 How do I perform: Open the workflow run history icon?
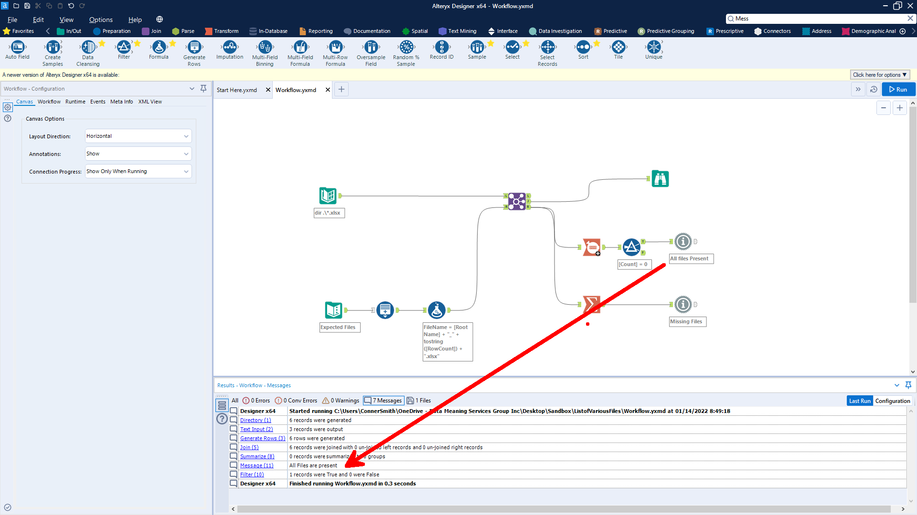(x=874, y=89)
